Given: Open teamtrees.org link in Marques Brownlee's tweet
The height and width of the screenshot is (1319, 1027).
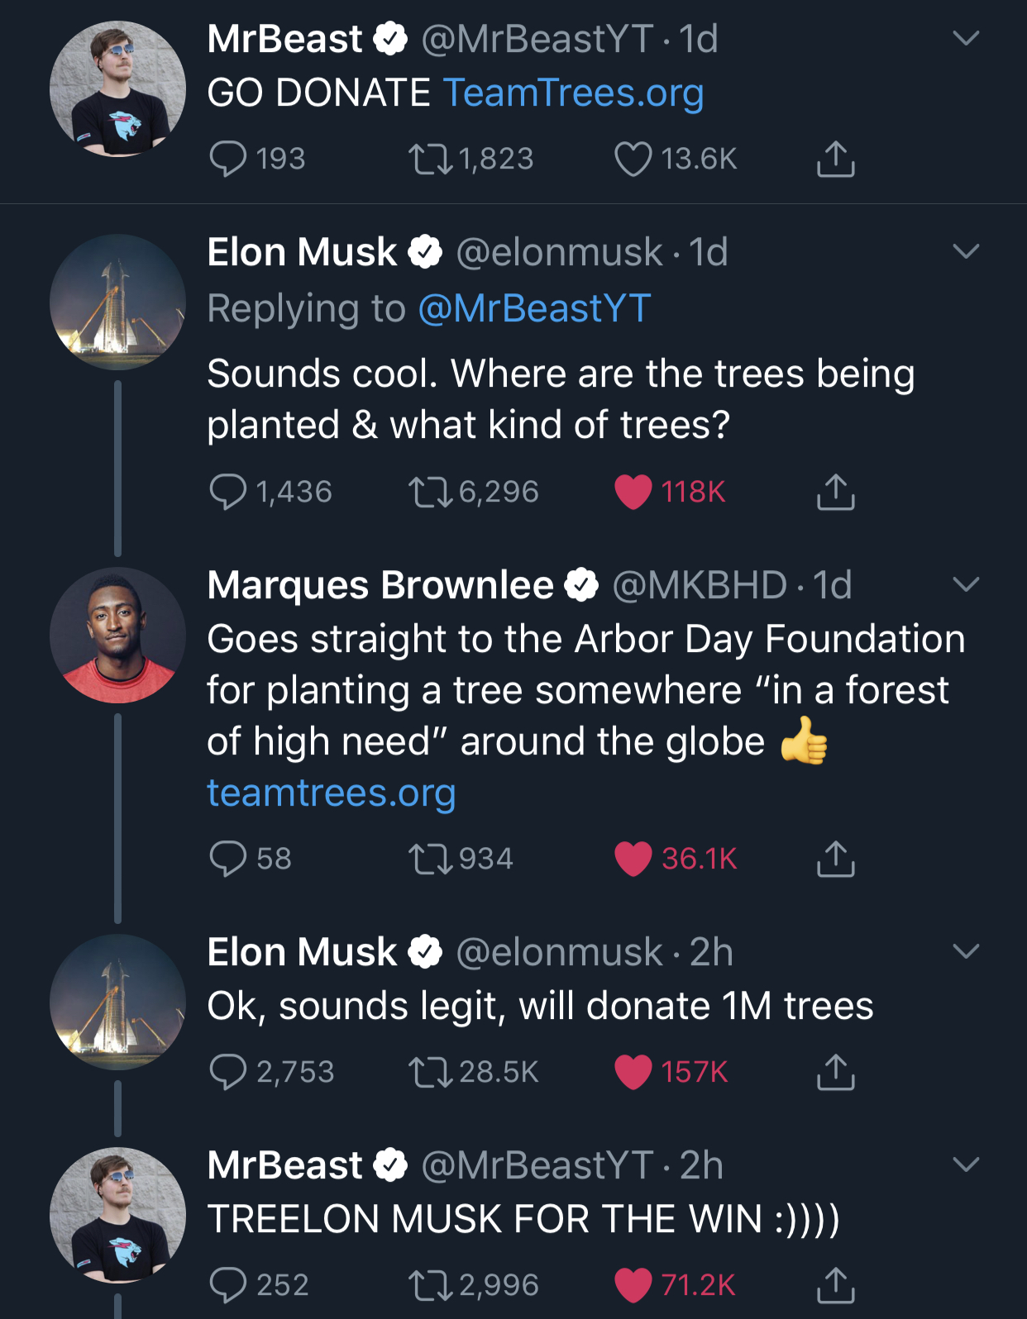Looking at the screenshot, I should (330, 794).
